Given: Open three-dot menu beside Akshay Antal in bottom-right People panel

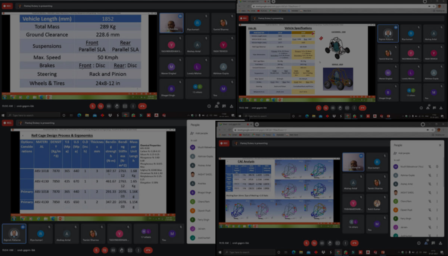Looking at the screenshot, I should coord(437,184).
